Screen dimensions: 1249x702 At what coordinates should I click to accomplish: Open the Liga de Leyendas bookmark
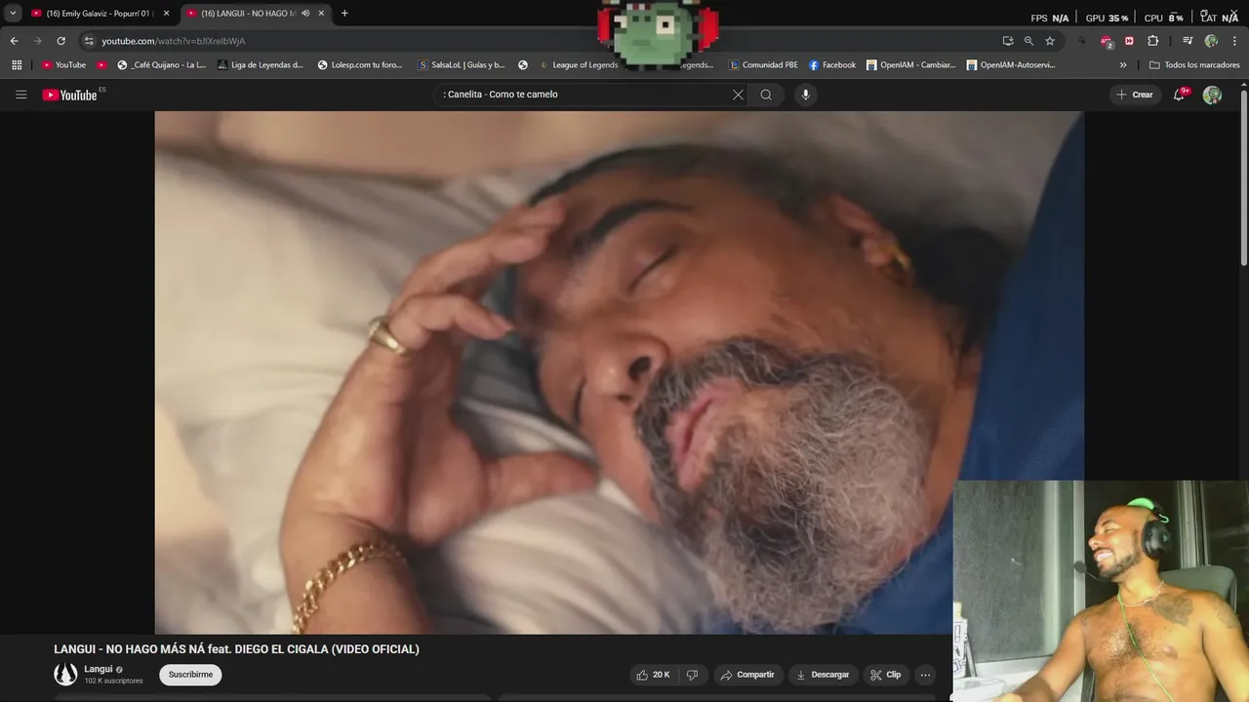261,65
